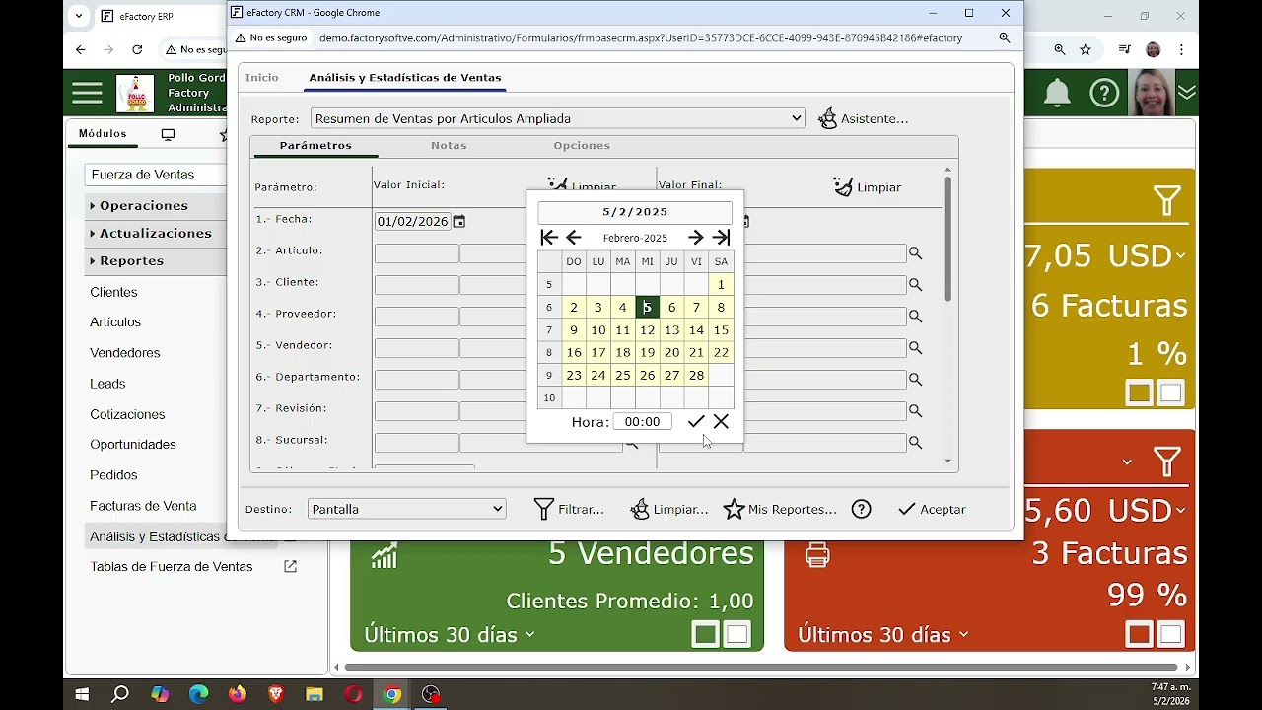Open Chrome from Windows taskbar
Image resolution: width=1262 pixels, height=710 pixels.
[x=392, y=694]
